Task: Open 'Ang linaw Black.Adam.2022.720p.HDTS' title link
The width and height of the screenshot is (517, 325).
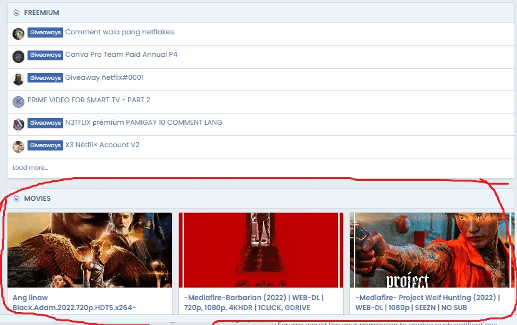Action: point(74,303)
